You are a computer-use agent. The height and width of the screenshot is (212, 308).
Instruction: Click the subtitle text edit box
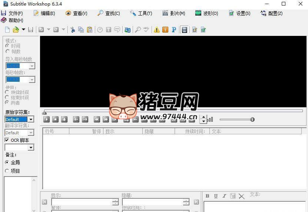pos(255,207)
